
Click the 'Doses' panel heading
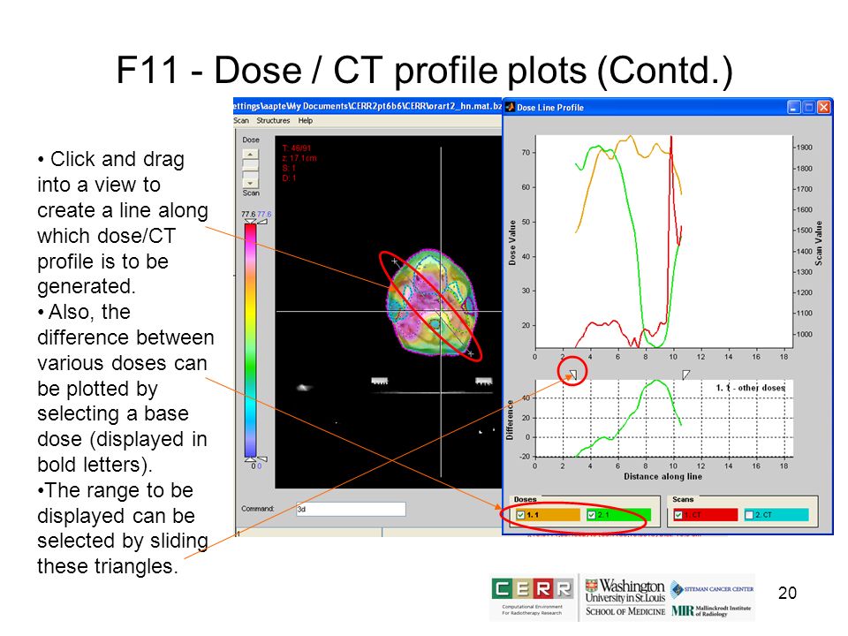point(525,499)
